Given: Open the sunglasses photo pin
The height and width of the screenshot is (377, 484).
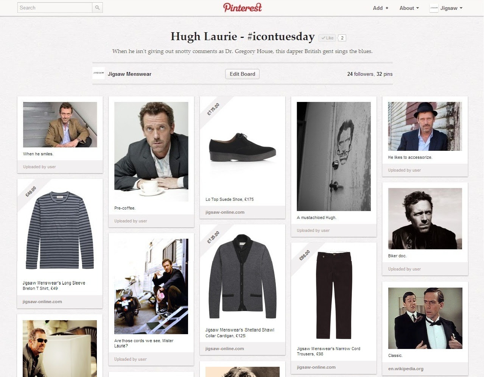Looking at the screenshot, I should point(60,349).
